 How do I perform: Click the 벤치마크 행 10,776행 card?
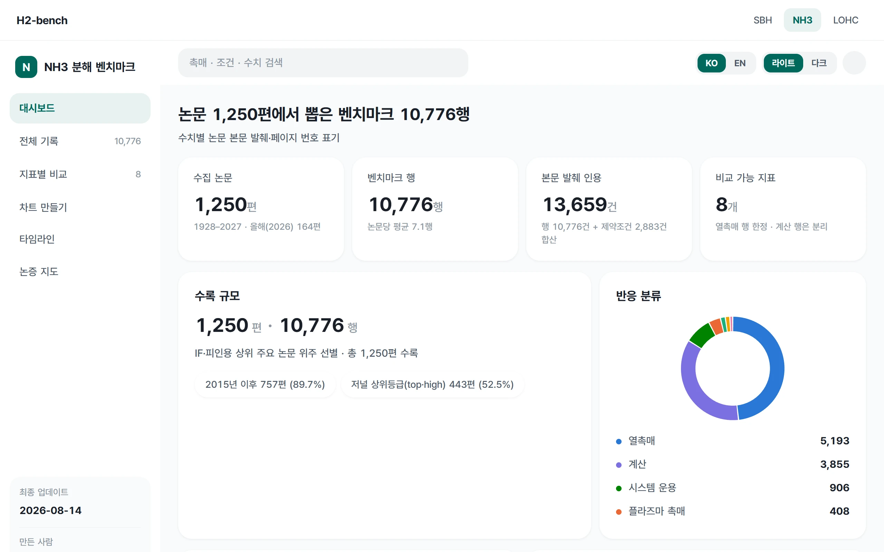(x=435, y=209)
